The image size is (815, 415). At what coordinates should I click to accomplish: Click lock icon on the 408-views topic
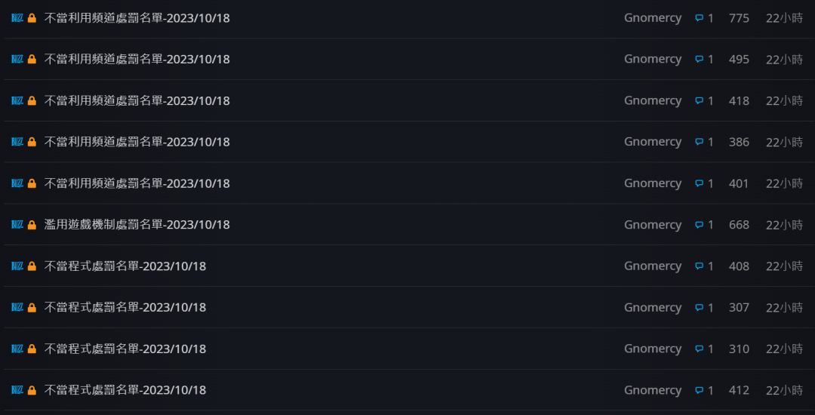(x=32, y=266)
